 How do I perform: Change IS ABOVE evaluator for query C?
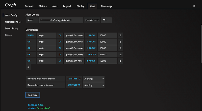click(91, 48)
